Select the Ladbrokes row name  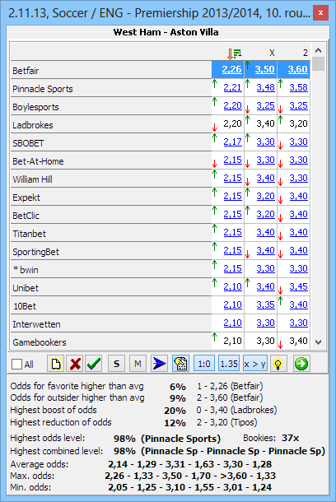pos(33,125)
